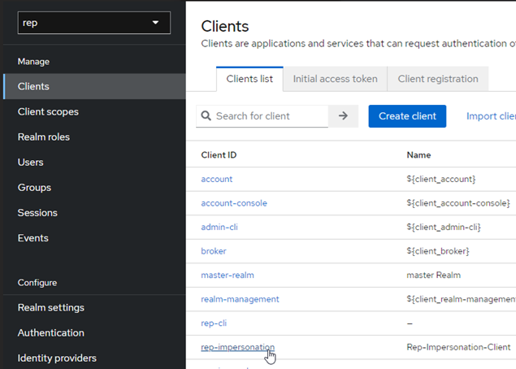Click the magnifier icon in search field

[206, 116]
